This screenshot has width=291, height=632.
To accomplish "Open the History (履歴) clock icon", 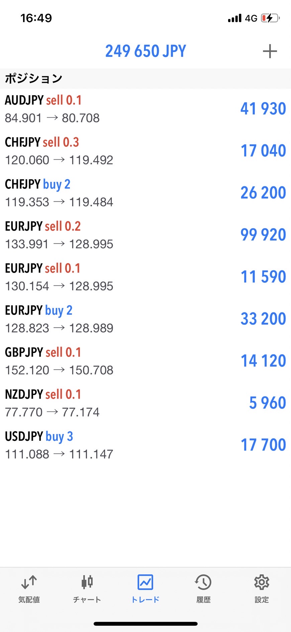I will click(203, 583).
